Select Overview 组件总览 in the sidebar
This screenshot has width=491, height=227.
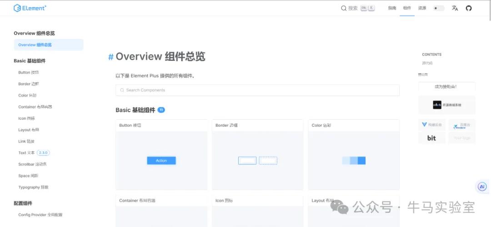49,44
